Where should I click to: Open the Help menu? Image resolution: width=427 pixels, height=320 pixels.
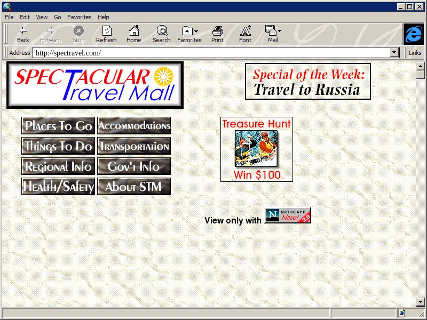(x=103, y=17)
